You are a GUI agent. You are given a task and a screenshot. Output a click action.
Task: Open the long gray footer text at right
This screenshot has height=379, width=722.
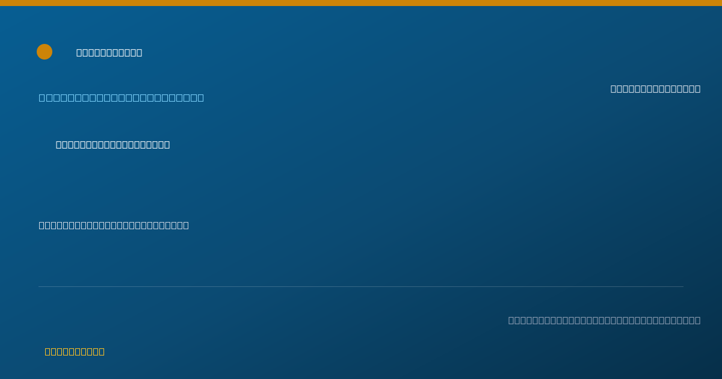pos(604,320)
